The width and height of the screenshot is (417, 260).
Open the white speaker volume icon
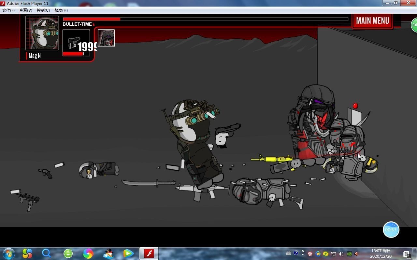click(x=341, y=254)
